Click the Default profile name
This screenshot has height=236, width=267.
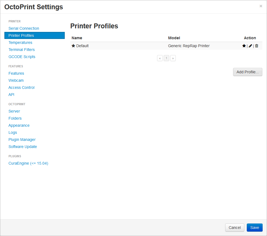tap(82, 46)
